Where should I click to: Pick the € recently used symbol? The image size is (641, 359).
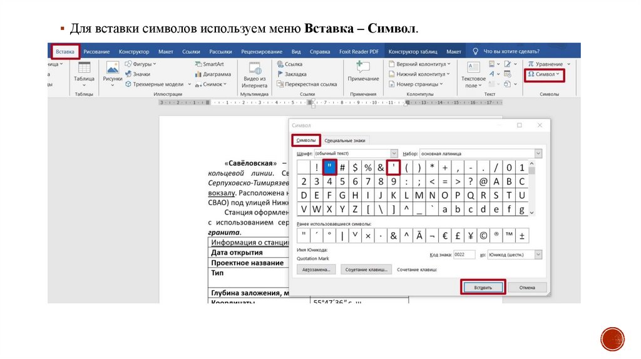point(445,236)
